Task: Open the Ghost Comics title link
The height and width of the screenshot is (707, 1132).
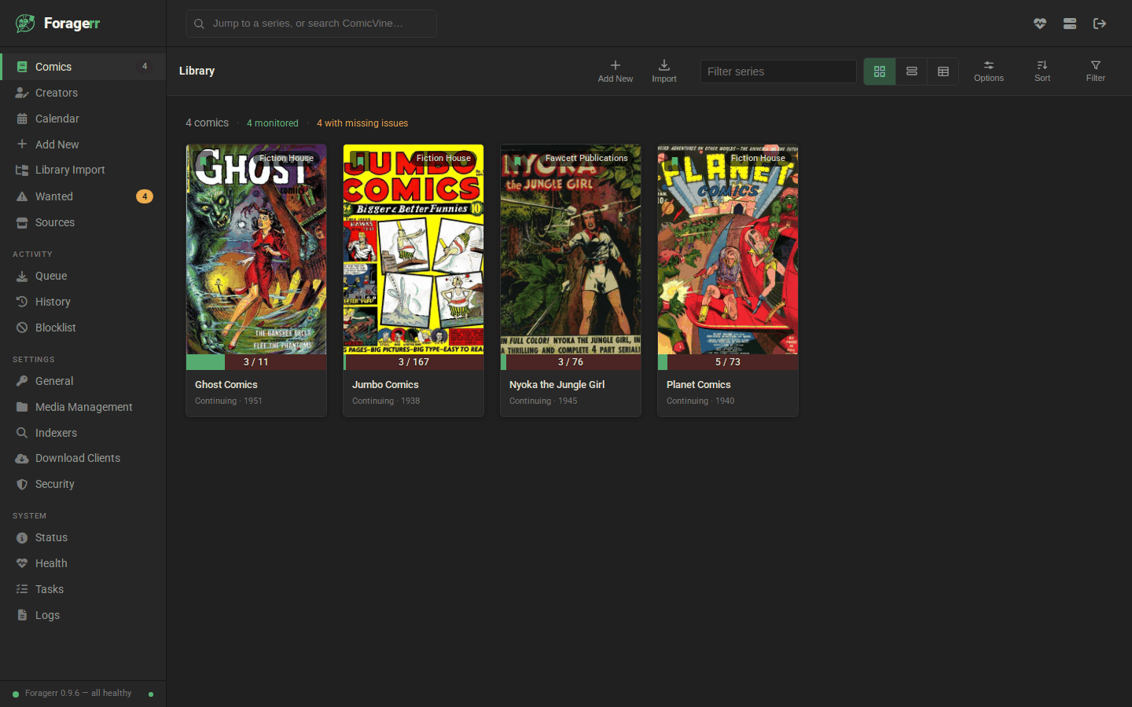Action: (226, 384)
